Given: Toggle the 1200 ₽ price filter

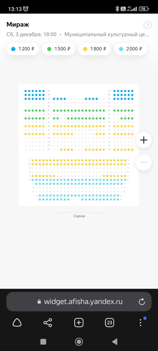Looking at the screenshot, I should (x=23, y=49).
